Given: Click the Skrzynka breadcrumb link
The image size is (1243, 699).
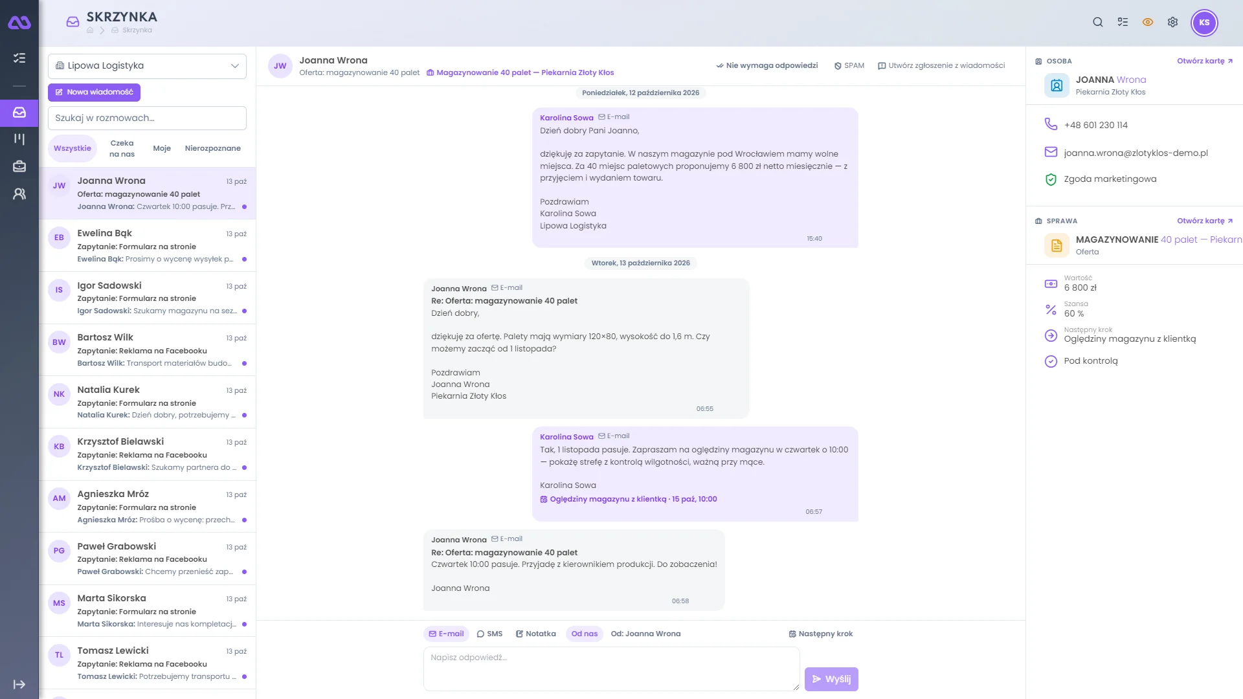Looking at the screenshot, I should (137, 30).
